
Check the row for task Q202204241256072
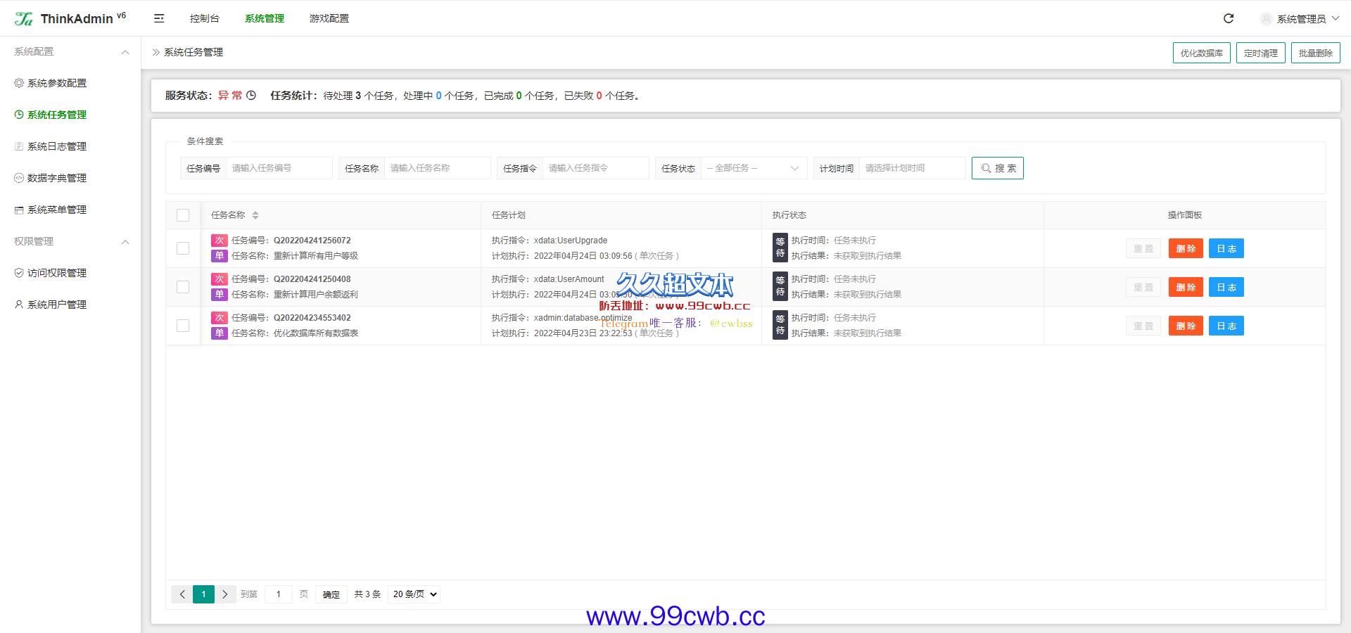[x=183, y=248]
